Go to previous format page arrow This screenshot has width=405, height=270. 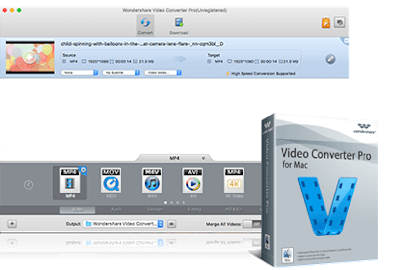point(29,185)
